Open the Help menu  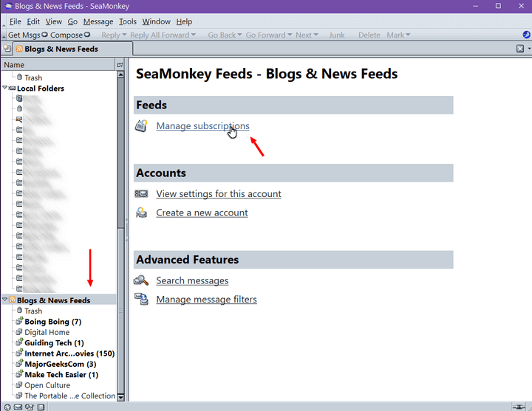tap(184, 21)
